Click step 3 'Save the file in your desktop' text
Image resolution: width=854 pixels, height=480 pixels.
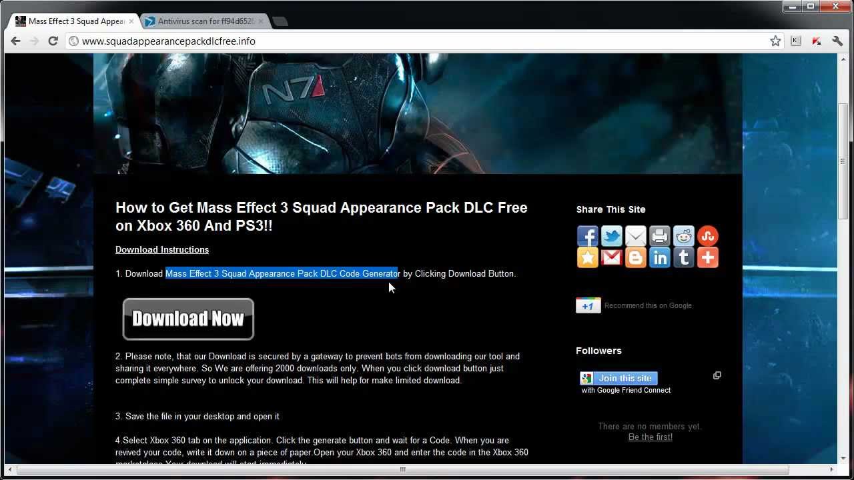(197, 416)
